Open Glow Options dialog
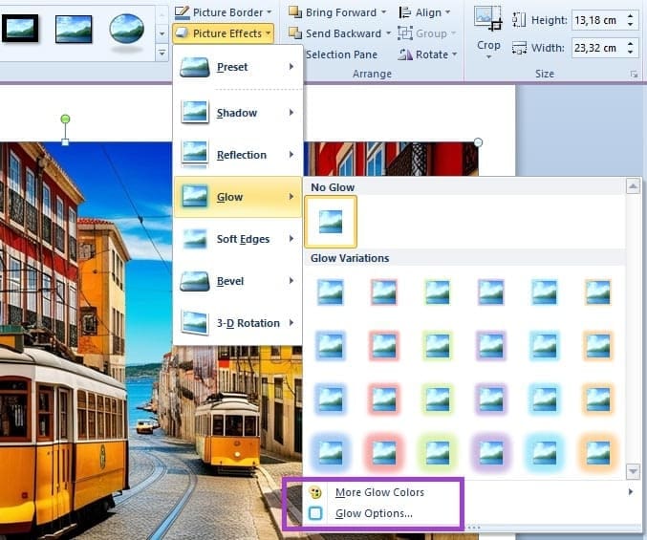The width and height of the screenshot is (647, 540). click(x=472, y=513)
